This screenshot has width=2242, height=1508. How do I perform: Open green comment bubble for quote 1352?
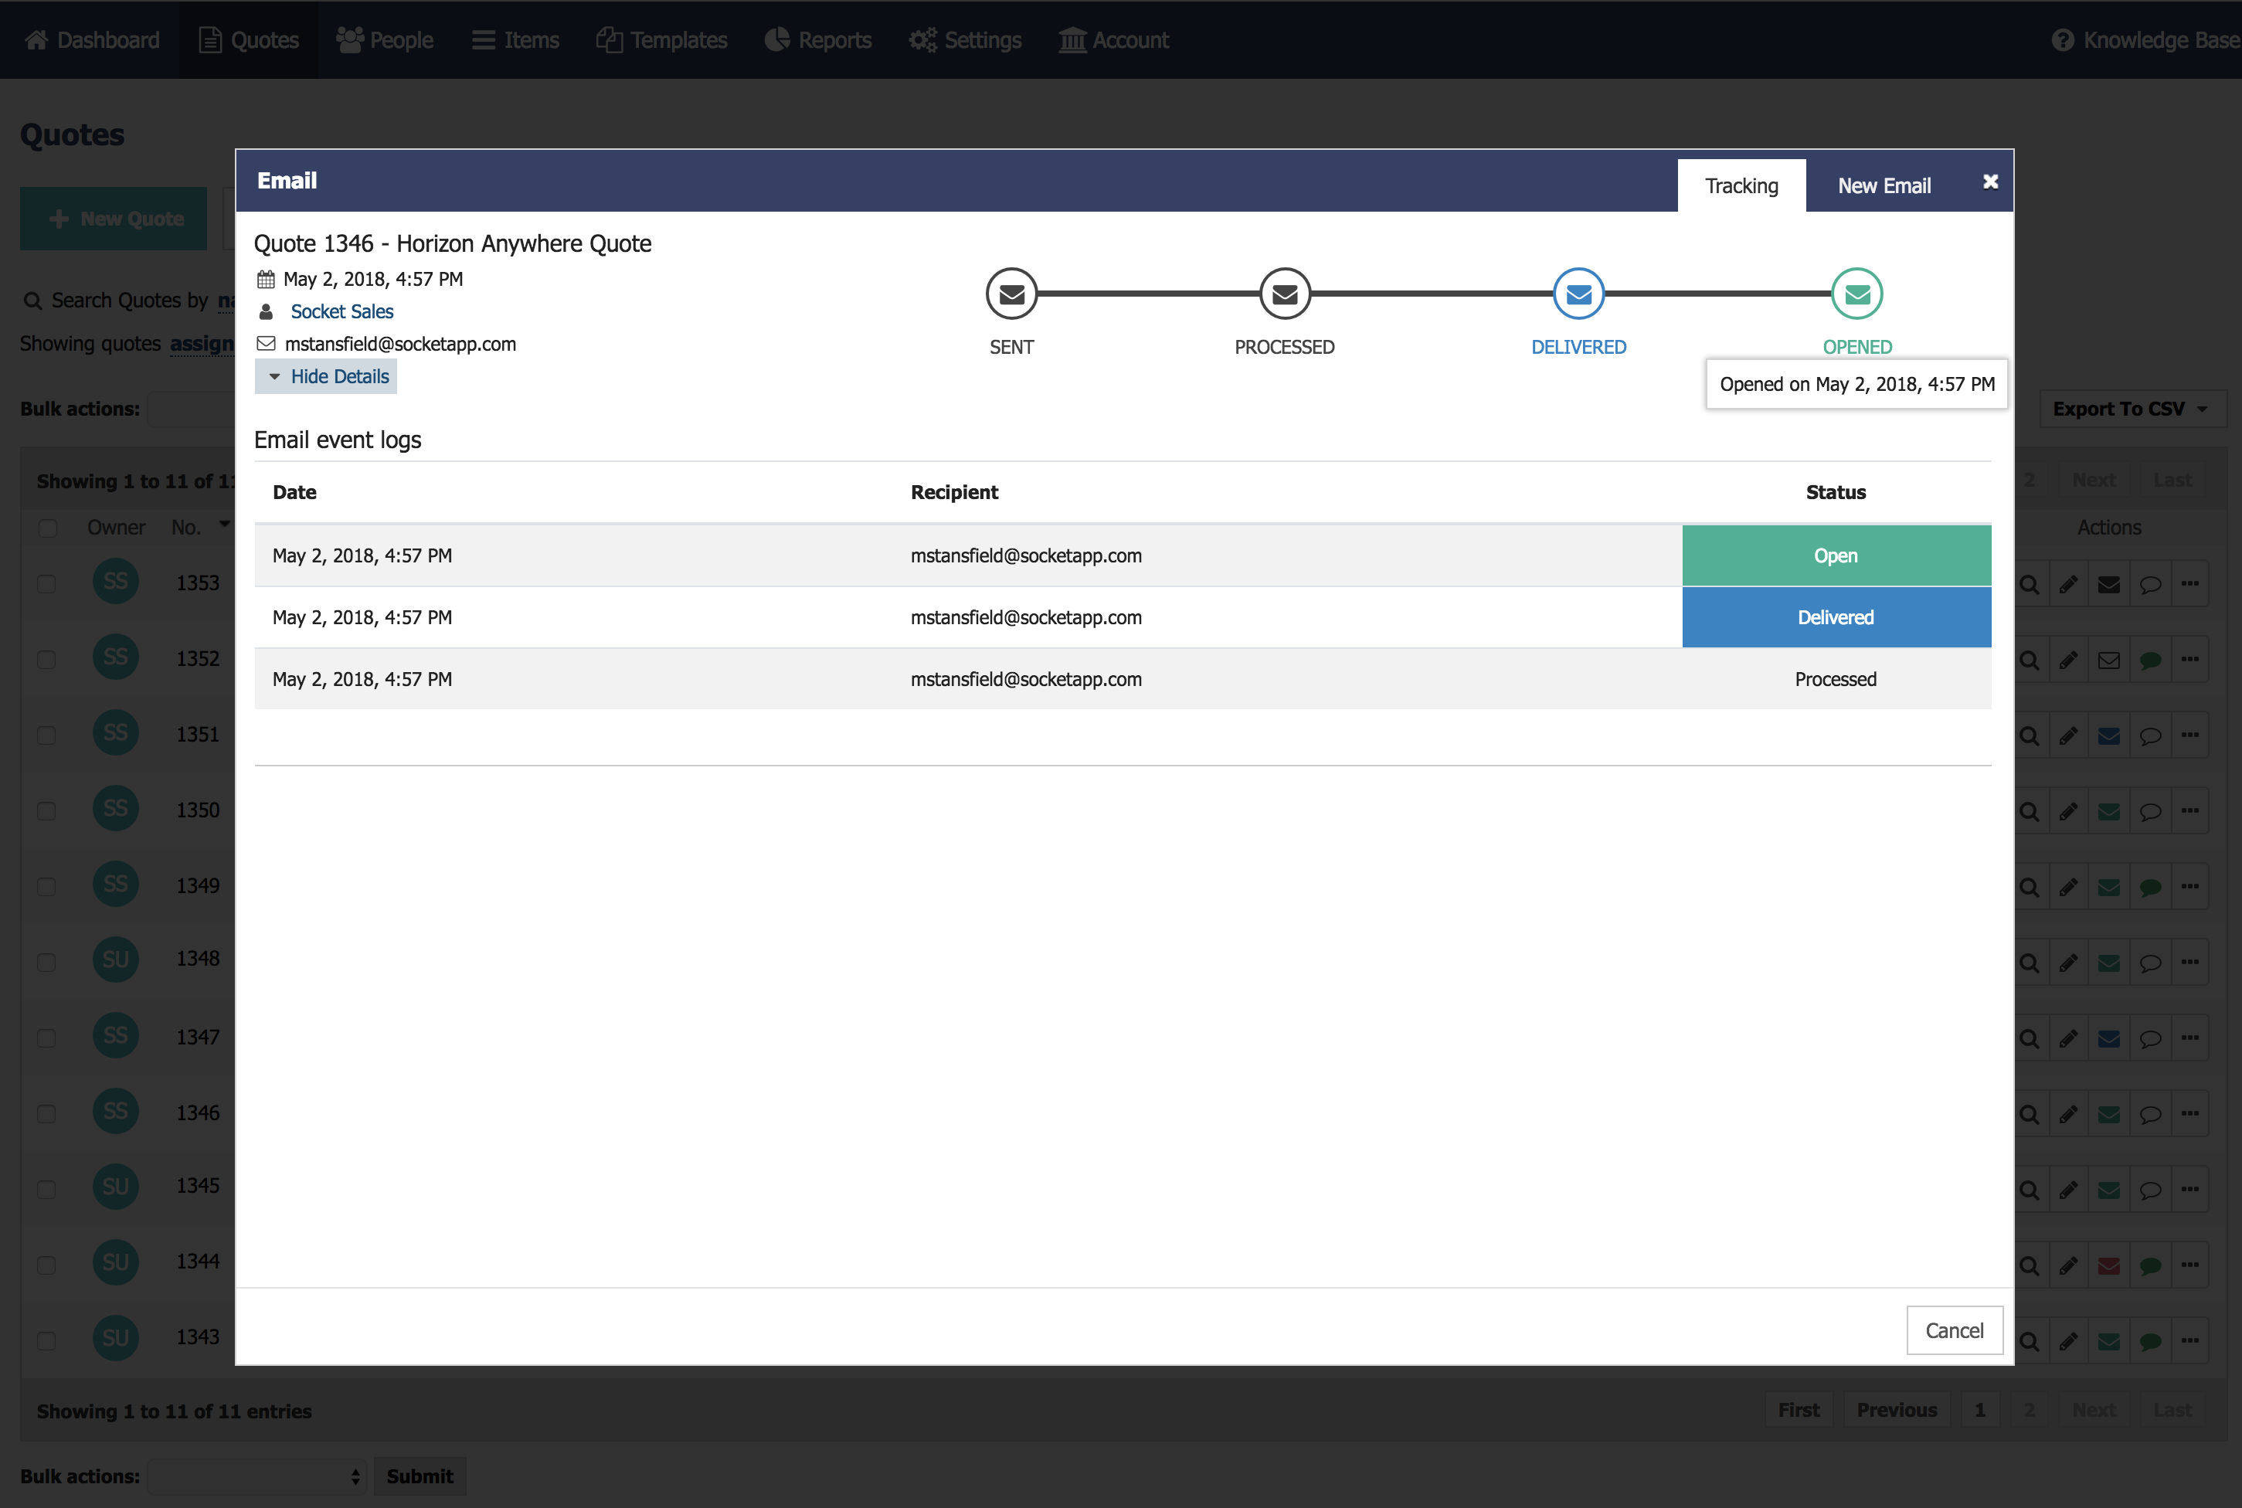click(x=2151, y=660)
